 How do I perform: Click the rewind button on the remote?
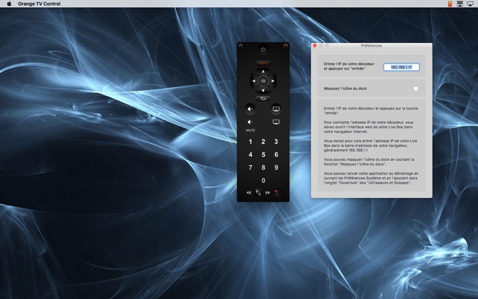pyautogui.click(x=249, y=193)
